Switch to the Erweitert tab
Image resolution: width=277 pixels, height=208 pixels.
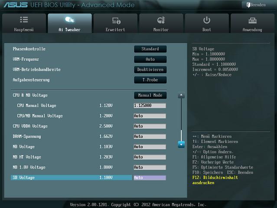coord(115,23)
